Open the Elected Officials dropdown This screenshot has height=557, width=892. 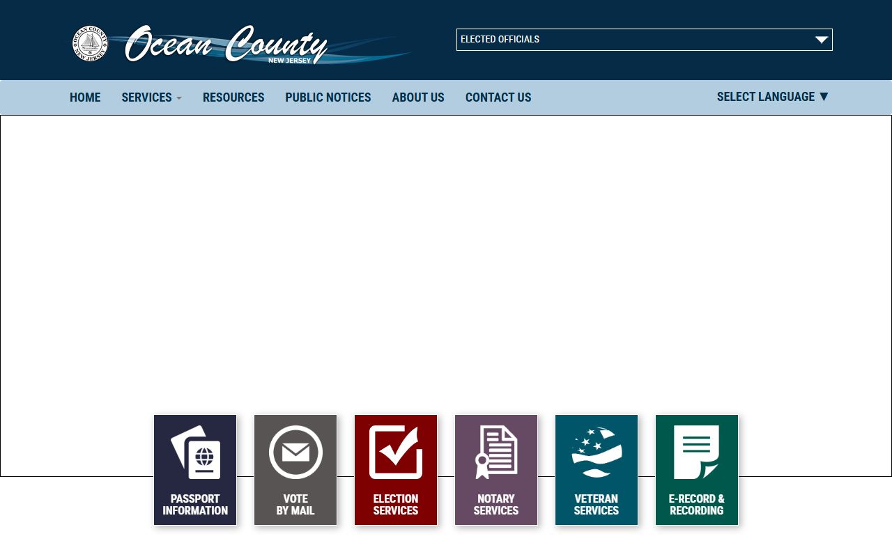click(645, 40)
